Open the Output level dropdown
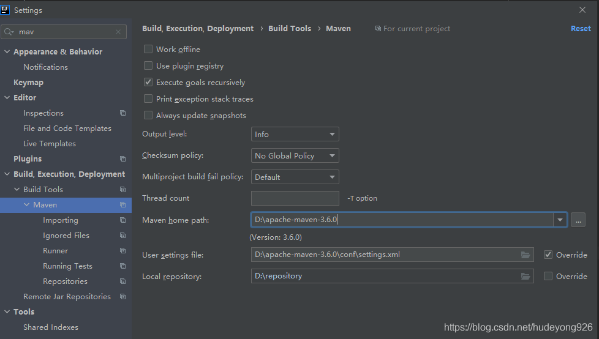599x339 pixels. click(295, 134)
